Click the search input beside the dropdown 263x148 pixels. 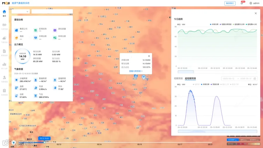pos(52,11)
